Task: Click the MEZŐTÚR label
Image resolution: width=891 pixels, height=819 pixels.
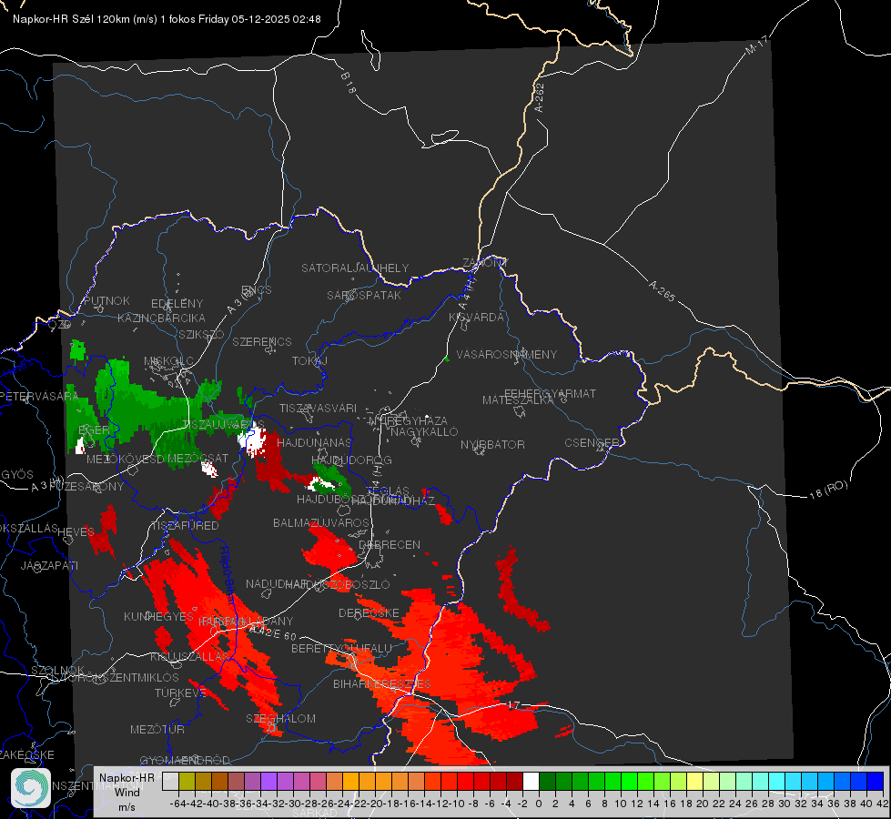Action: tap(157, 729)
